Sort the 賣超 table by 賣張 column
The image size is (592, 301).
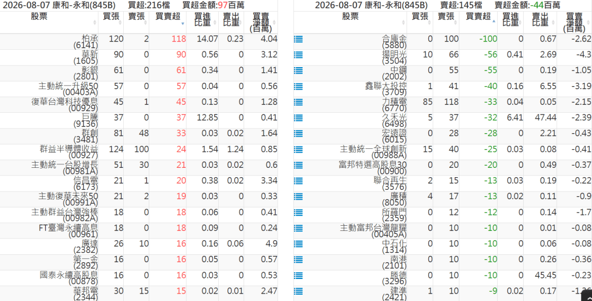(446, 22)
